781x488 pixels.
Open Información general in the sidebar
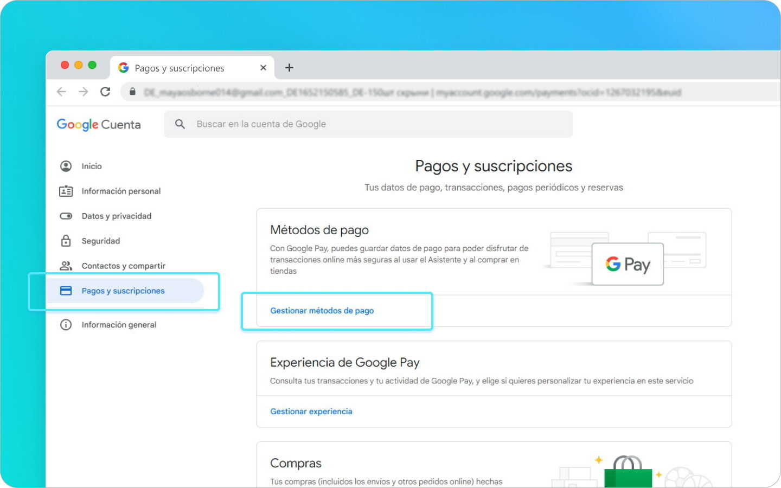[x=119, y=325]
